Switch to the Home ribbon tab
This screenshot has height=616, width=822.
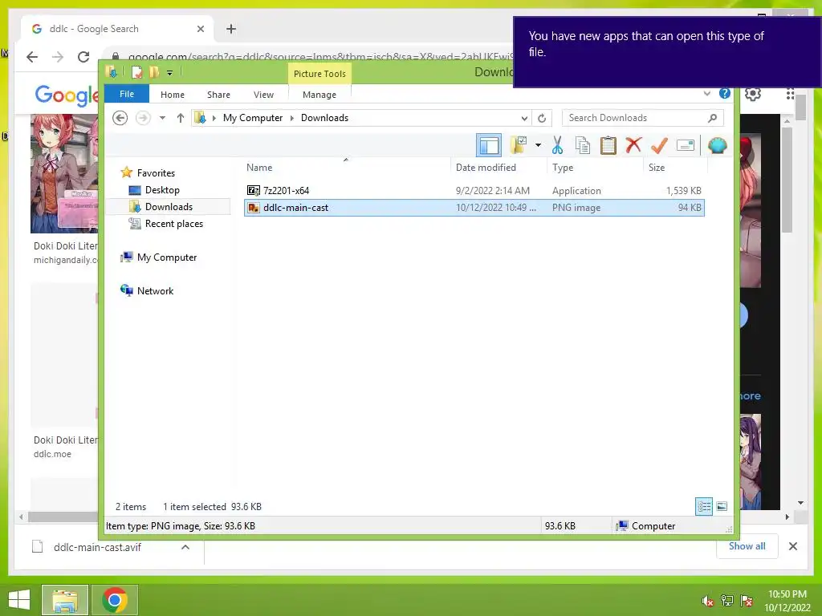click(x=173, y=95)
